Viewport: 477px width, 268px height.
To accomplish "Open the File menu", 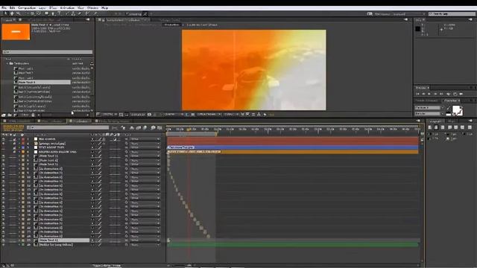I will click(4, 8).
